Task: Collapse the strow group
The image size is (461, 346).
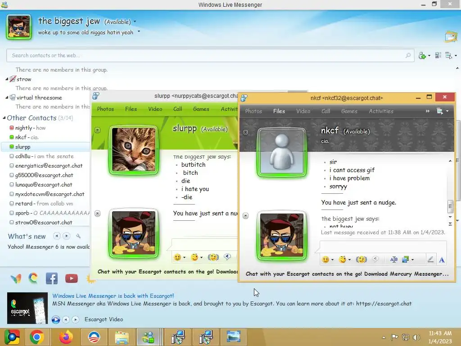Action: (x=7, y=79)
